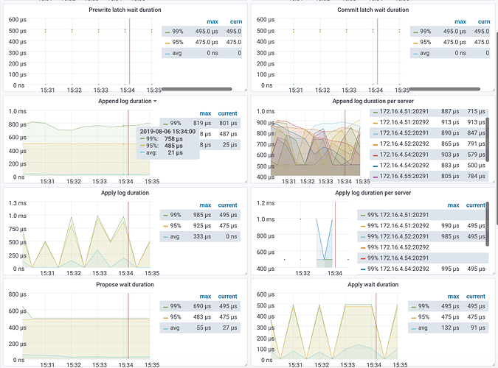This screenshot has width=498, height=368.
Task: Toggle avg series in Propose wait duration legend
Action: click(x=175, y=328)
